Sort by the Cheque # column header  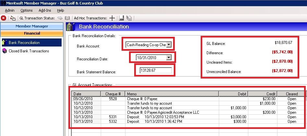click(113, 94)
